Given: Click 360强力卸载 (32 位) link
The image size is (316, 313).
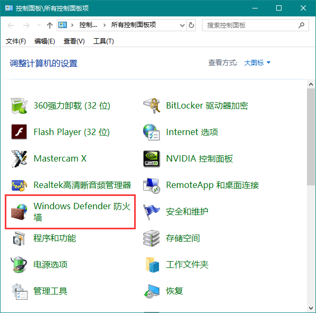Looking at the screenshot, I should (x=72, y=106).
